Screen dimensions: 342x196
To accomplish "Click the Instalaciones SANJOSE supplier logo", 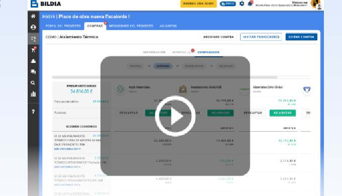I will [x=183, y=89].
